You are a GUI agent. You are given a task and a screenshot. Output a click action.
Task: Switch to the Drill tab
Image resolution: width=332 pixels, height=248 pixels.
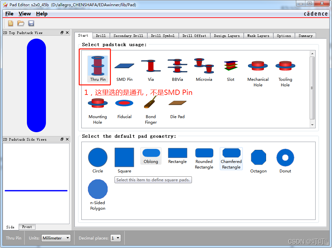pos(101,36)
